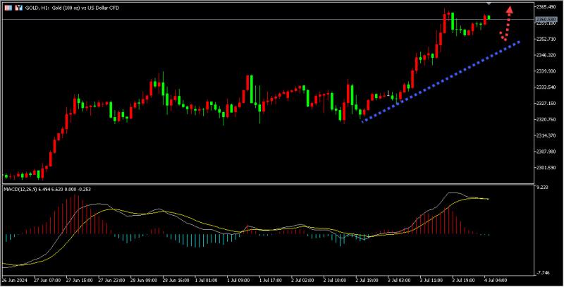Click the GOLD, H1 chart title text
Viewport: 564px width, 287px height.
[73, 8]
